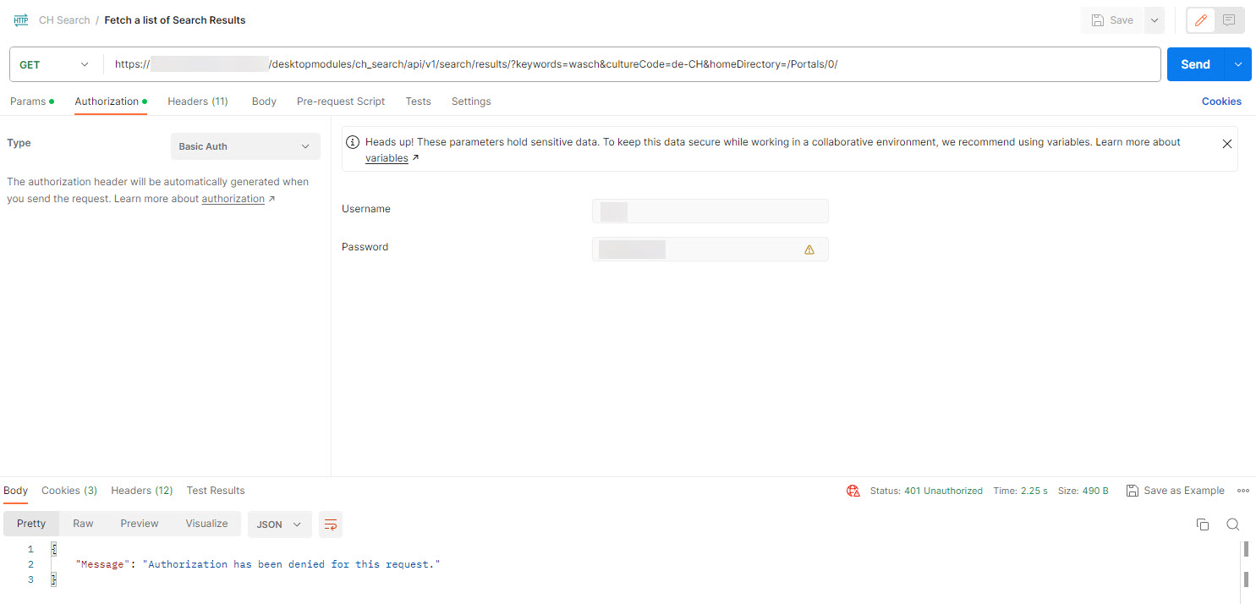Click the Username input field
1256x604 pixels.
710,211
